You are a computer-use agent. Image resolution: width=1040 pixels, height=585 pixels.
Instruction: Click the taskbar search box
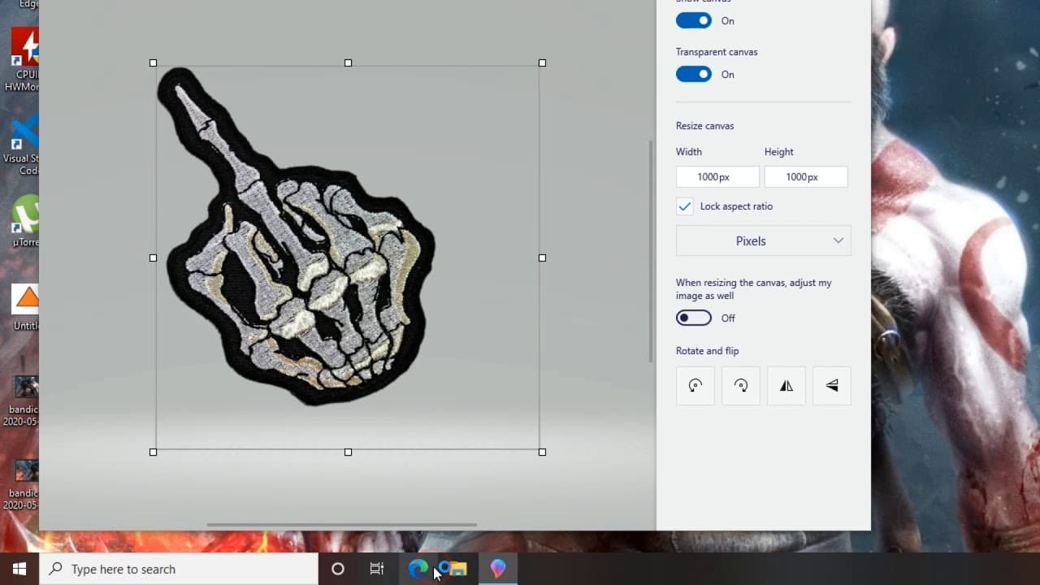(x=179, y=569)
